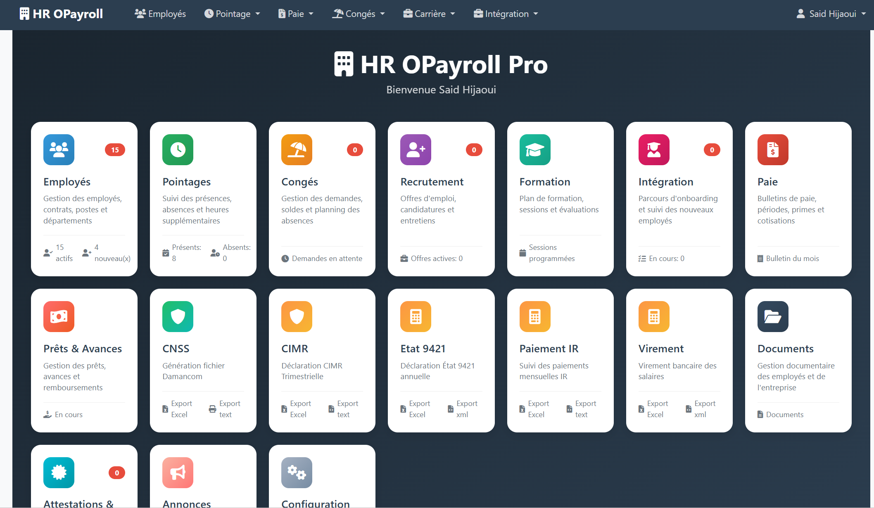The height and width of the screenshot is (508, 874).
Task: Open the Attestations certificate icon
Action: point(59,472)
